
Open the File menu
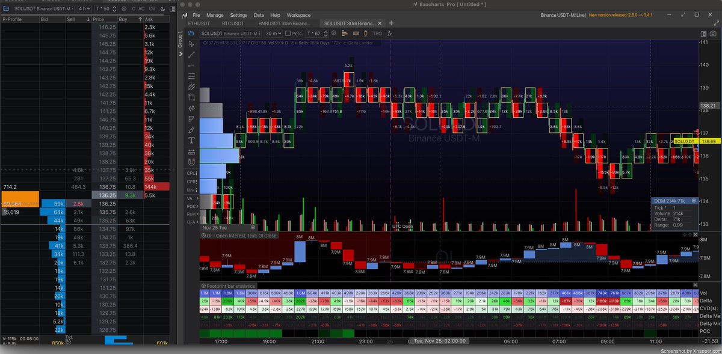(x=196, y=15)
